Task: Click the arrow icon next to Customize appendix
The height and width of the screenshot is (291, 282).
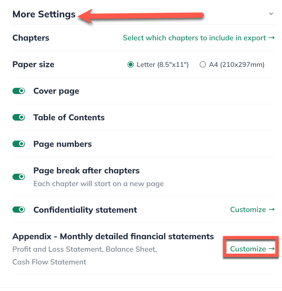Action: point(272,249)
